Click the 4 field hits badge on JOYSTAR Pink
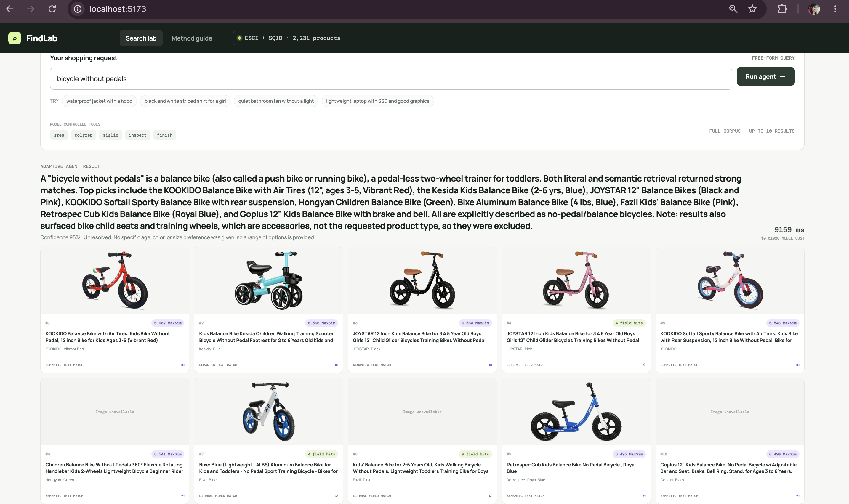The height and width of the screenshot is (504, 849). click(x=629, y=323)
